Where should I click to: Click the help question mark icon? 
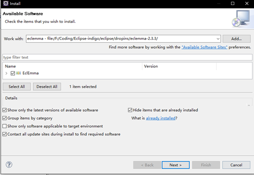(9, 164)
